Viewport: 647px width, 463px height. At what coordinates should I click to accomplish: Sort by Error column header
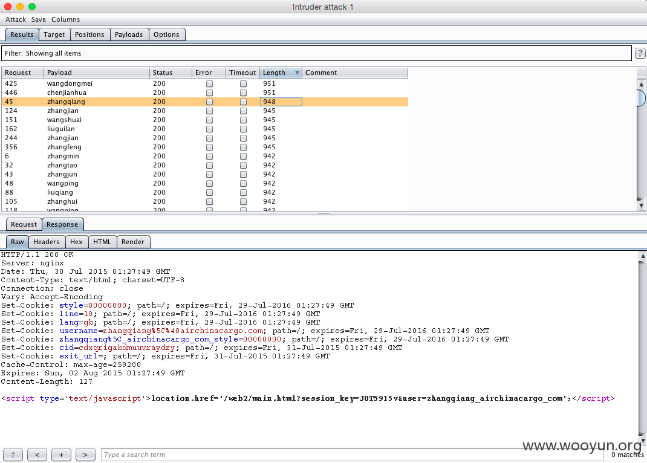click(x=209, y=73)
